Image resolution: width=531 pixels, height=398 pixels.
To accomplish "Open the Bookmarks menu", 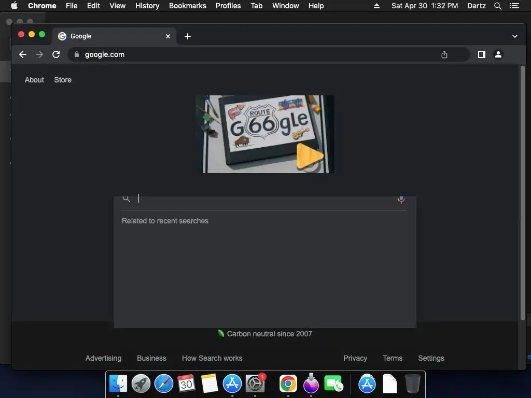I will [x=188, y=6].
